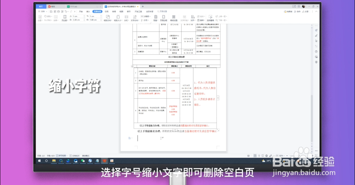Open the 页边距 (Margins) dropdown
The height and width of the screenshot is (185, 355).
click(65, 18)
